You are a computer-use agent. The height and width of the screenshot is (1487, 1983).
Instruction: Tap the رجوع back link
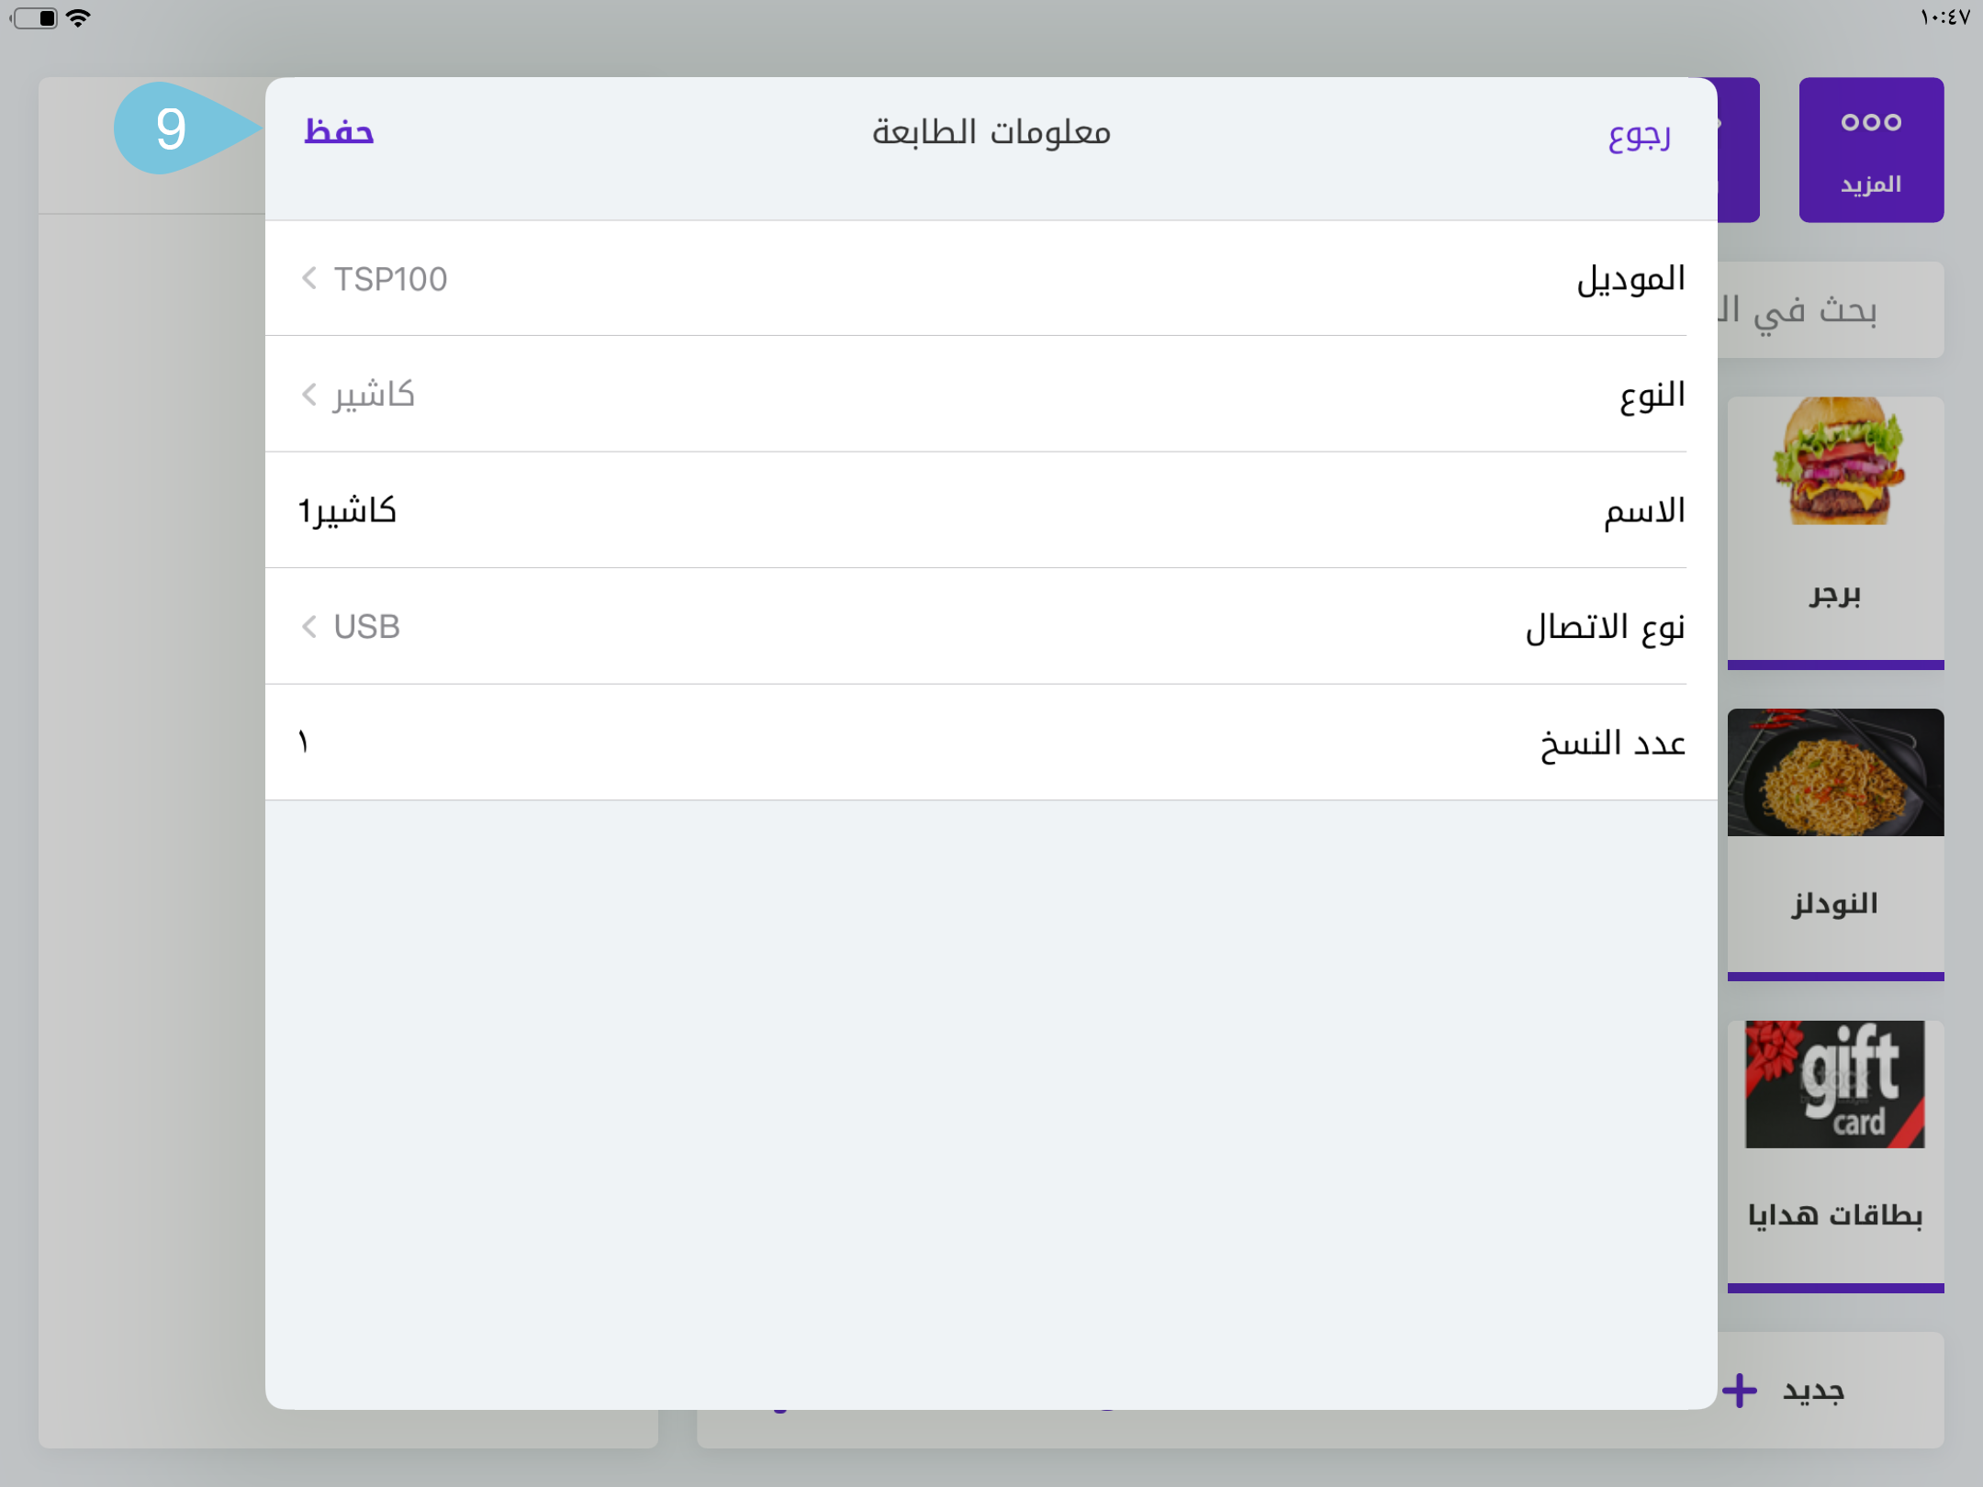1639,136
